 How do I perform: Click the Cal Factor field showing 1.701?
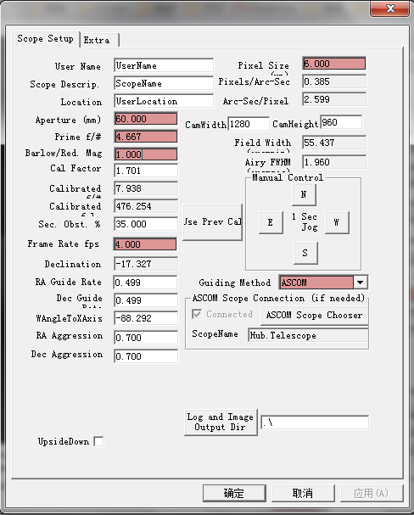pyautogui.click(x=146, y=171)
